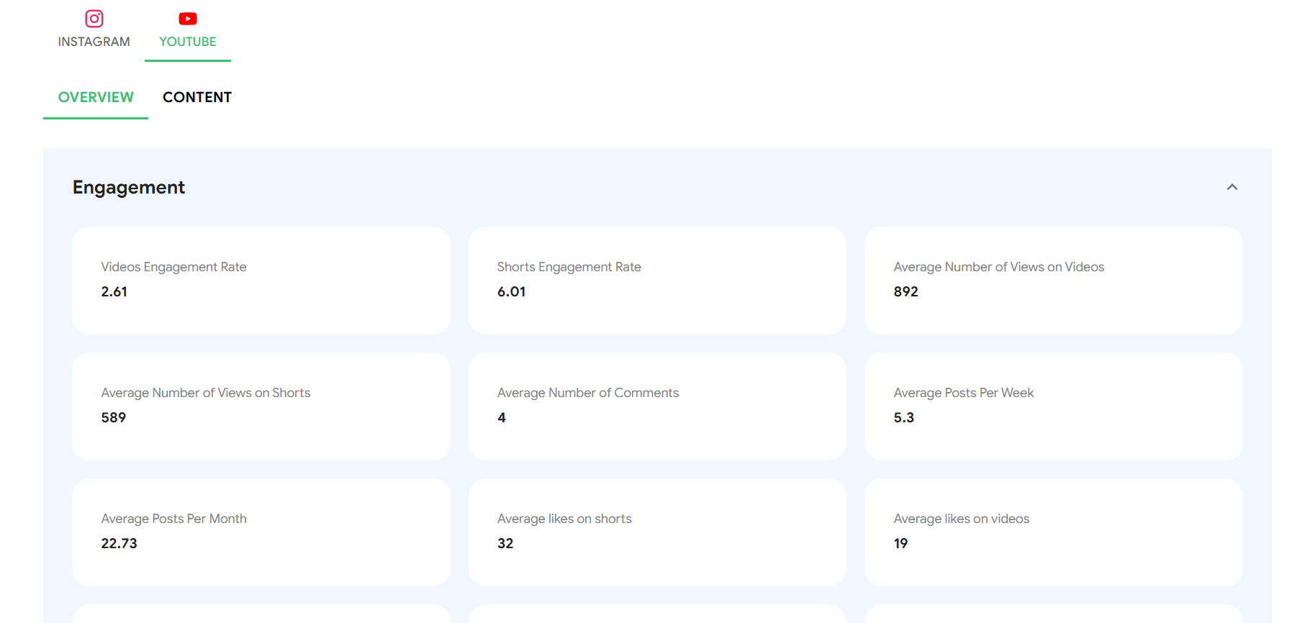Screen dimensions: 1310x623
Task: Open the OVERVIEW sub-tab
Action: tap(96, 97)
